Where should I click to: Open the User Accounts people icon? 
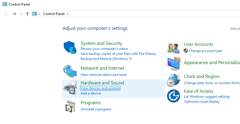pos(174,48)
